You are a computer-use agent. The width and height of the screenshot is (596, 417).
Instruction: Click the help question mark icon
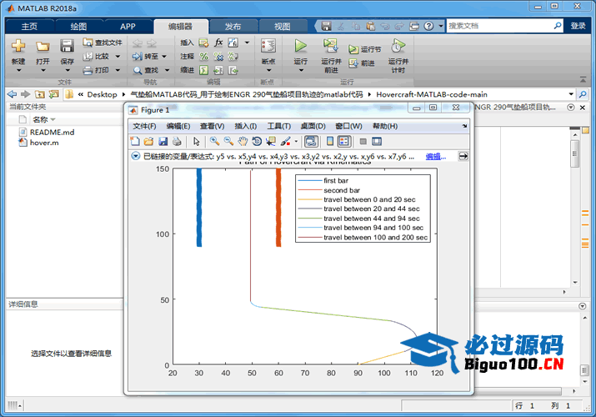(428, 26)
